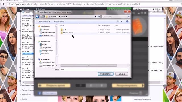Click the 'Папка:' text field containing Sims
Image resolution: width=182 pixels, height=102 pixels.
pyautogui.click(x=94, y=70)
